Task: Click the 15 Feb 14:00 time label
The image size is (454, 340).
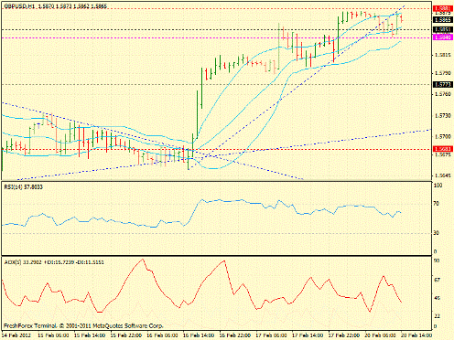Action: click(x=91, y=335)
